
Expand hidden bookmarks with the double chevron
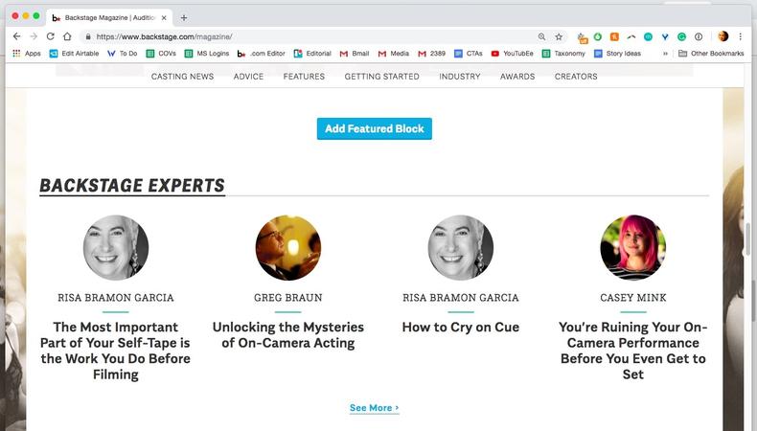(x=665, y=54)
